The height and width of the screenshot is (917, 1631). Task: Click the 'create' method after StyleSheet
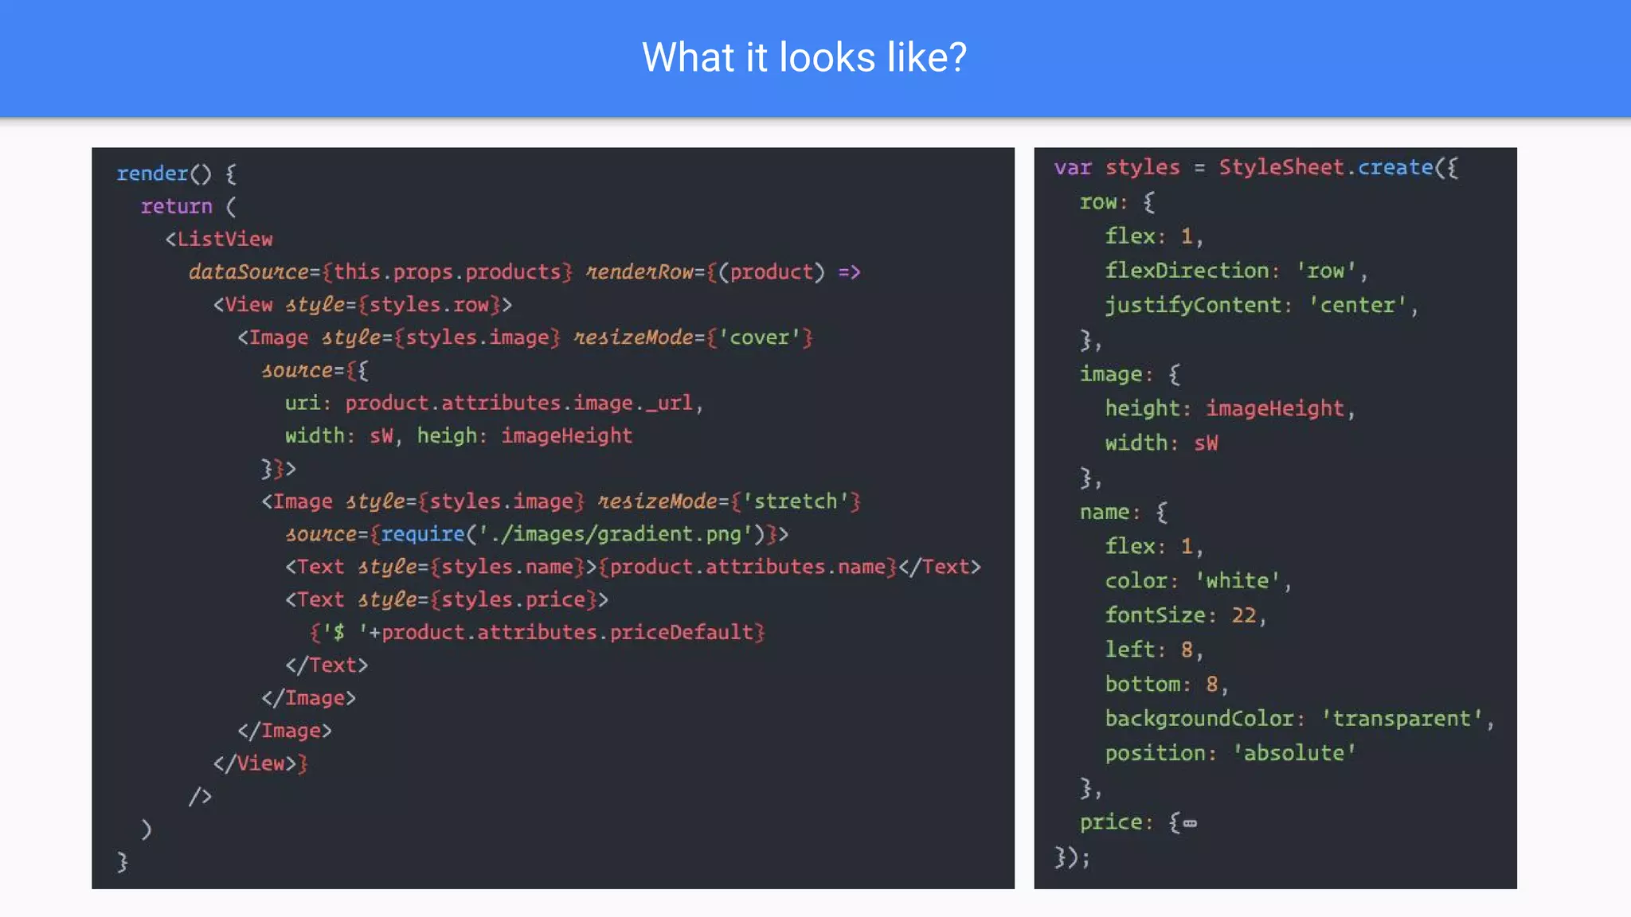1395,167
